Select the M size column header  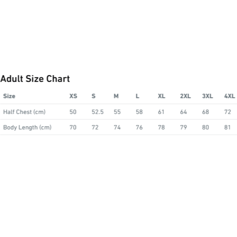[116, 96]
